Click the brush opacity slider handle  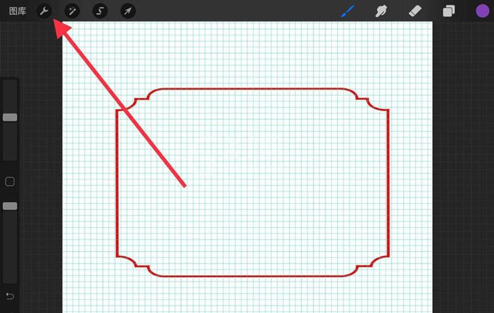[x=10, y=206]
